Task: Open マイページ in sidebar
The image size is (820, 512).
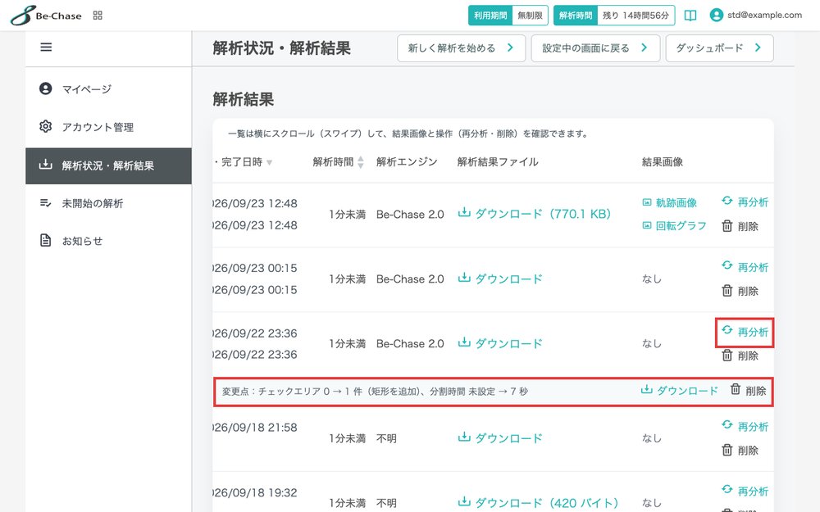Action: click(109, 88)
